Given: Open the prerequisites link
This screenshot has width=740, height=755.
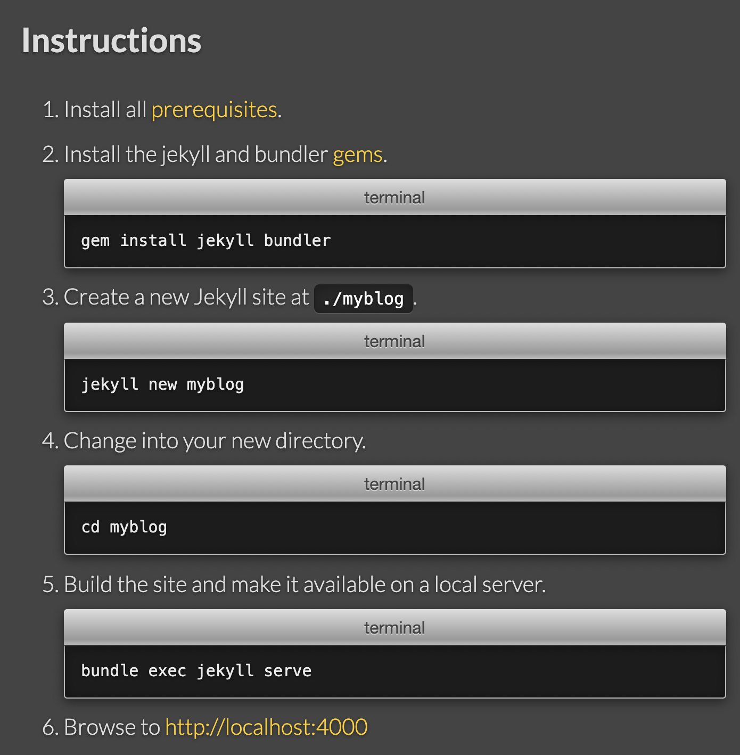Looking at the screenshot, I should (214, 110).
